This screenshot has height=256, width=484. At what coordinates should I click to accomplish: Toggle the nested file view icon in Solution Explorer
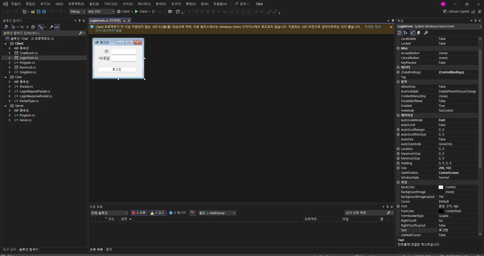click(x=41, y=27)
